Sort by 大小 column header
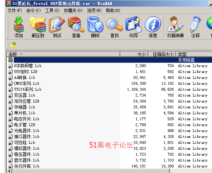Viewport: 212px width, 173px height. click(134, 54)
